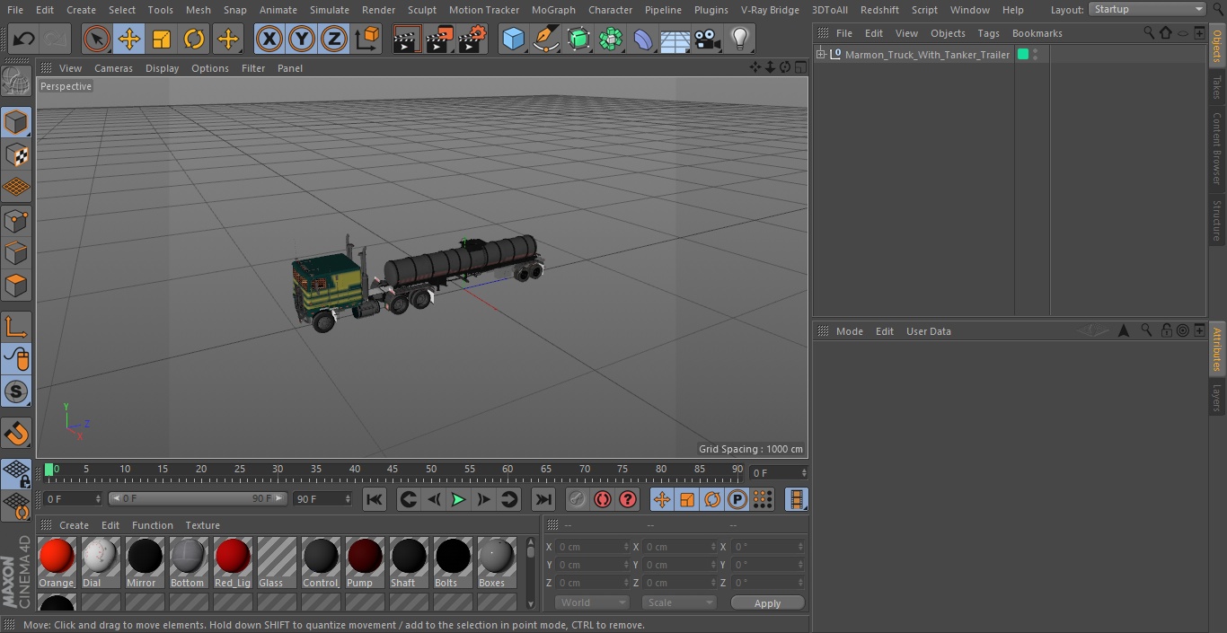Switch to Polygons mode
The image size is (1227, 633).
16,286
